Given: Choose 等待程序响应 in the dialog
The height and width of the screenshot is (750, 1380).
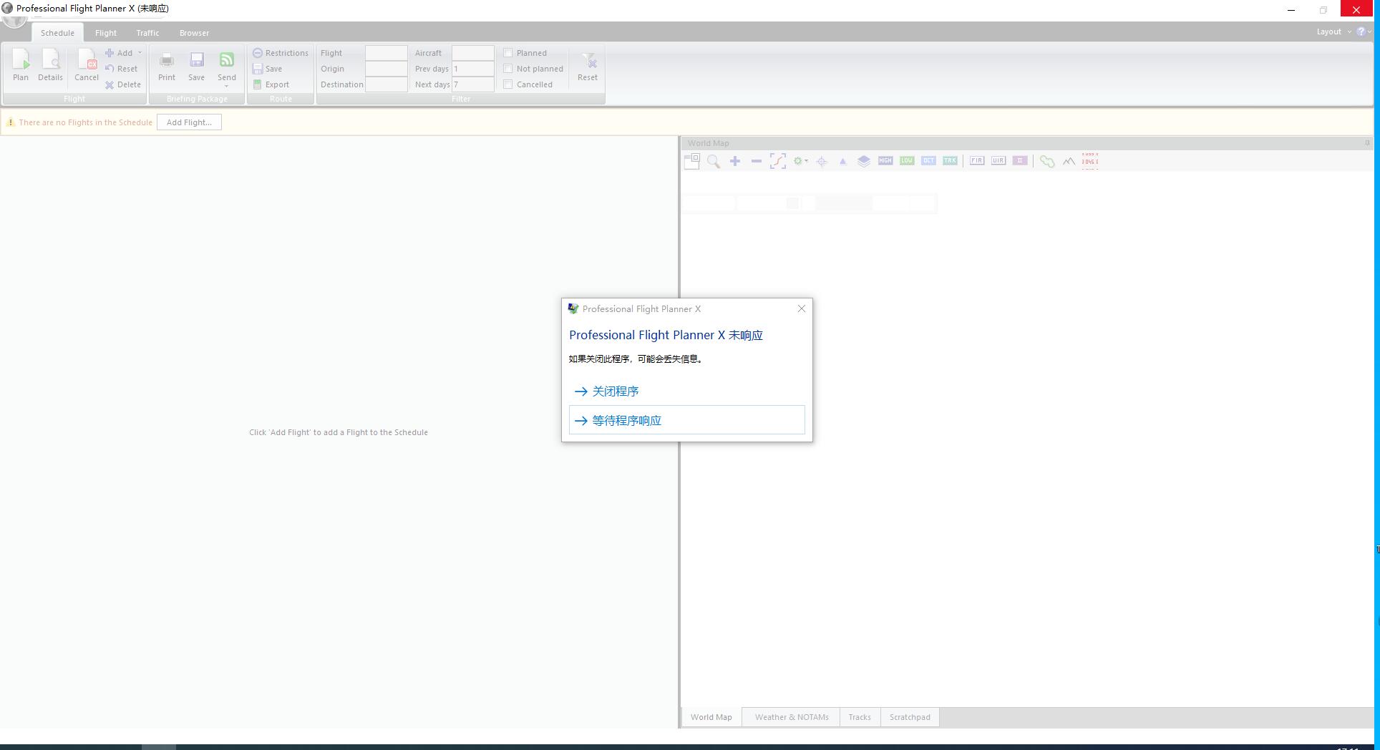Looking at the screenshot, I should click(686, 420).
